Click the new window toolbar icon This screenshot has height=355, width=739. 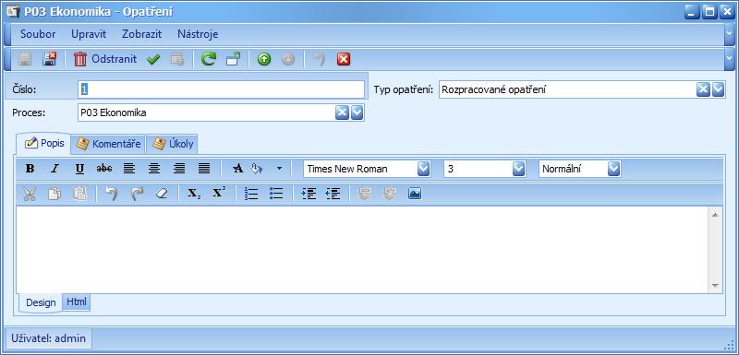click(x=234, y=59)
